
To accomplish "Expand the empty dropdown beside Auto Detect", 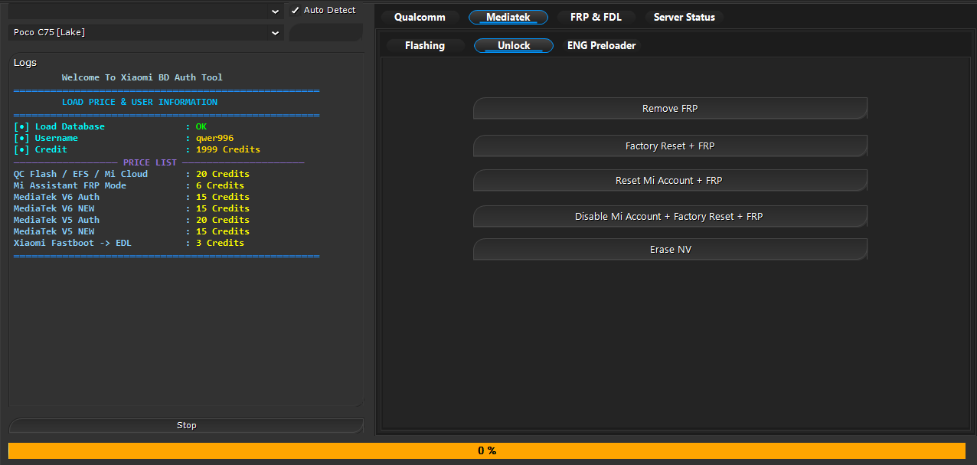I will (145, 11).
